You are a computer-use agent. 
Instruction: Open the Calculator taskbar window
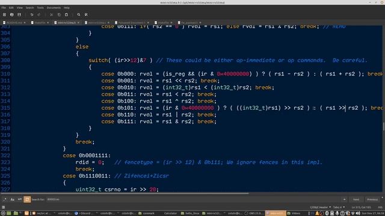click(170, 214)
